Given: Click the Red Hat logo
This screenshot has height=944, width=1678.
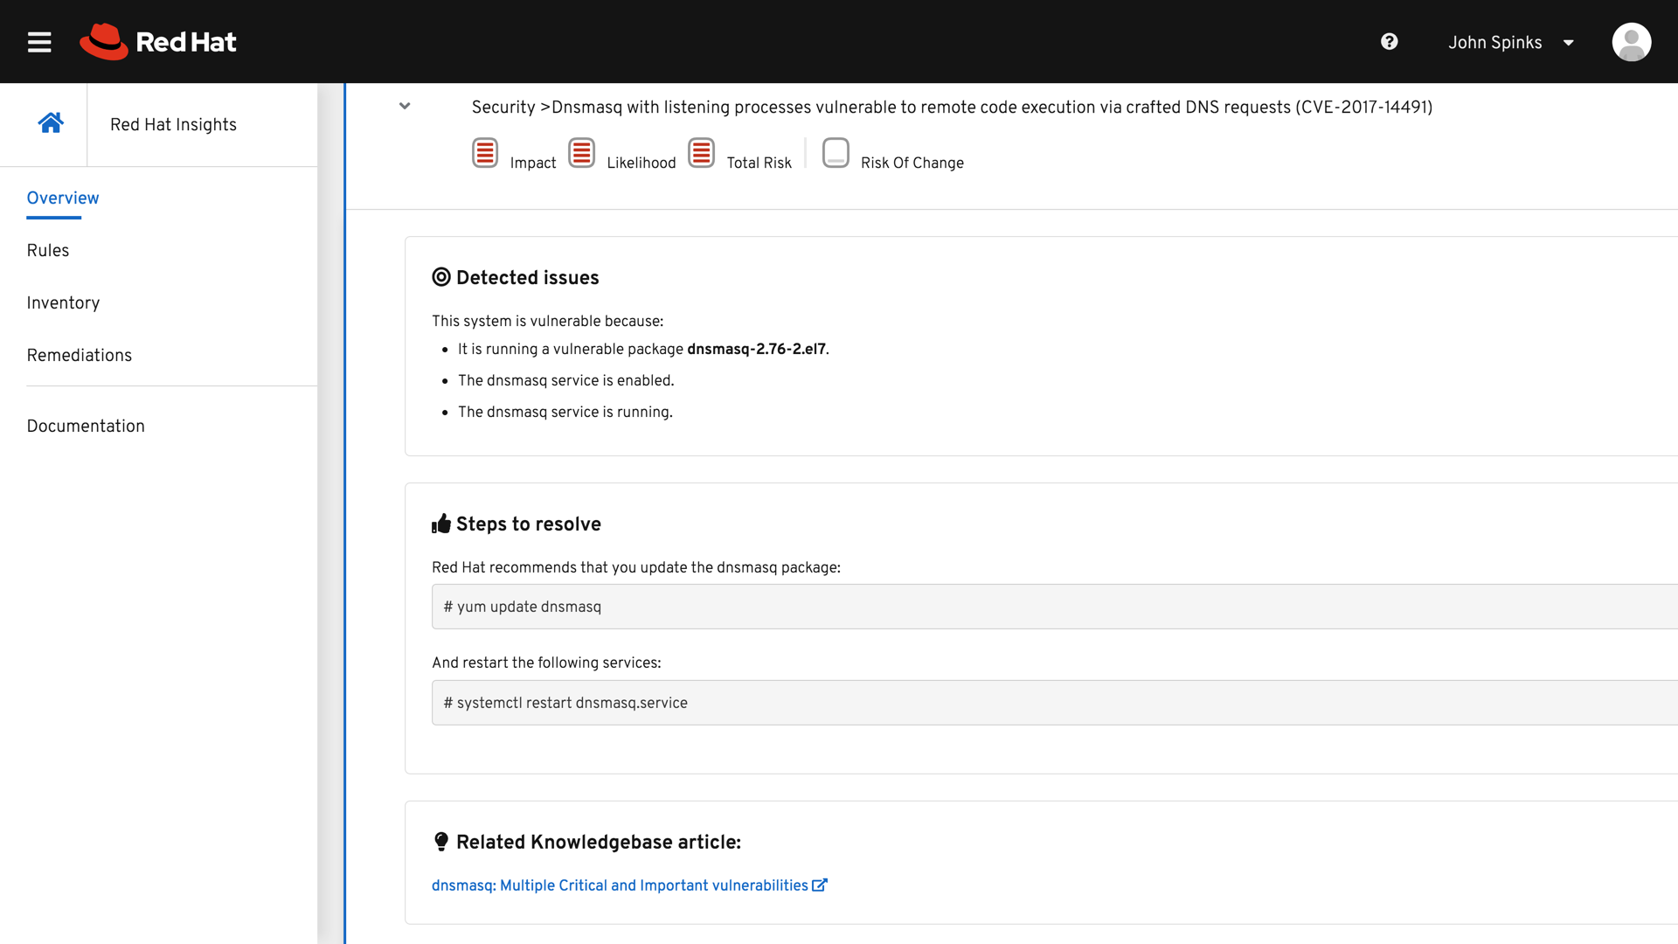Looking at the screenshot, I should pyautogui.click(x=158, y=42).
